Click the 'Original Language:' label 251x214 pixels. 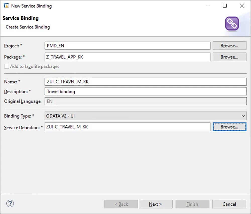23,101
